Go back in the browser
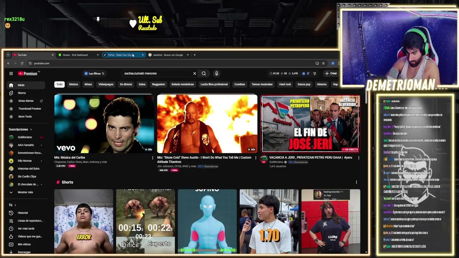Image resolution: width=459 pixels, height=258 pixels. coord(9,63)
